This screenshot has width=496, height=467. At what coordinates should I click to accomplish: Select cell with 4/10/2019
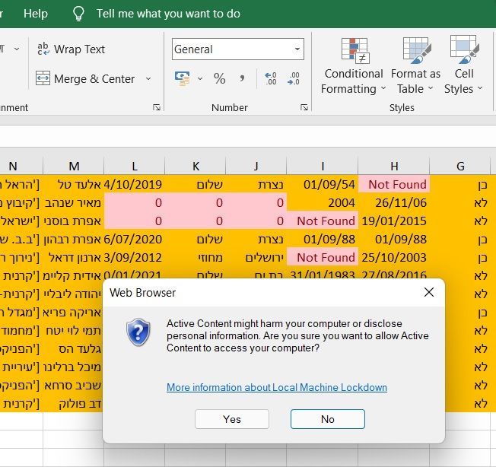pyautogui.click(x=135, y=184)
